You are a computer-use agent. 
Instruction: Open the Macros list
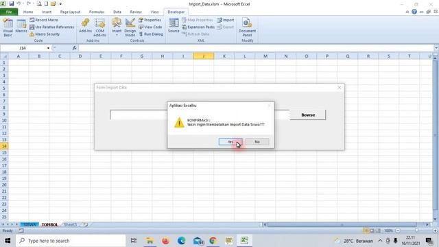[x=21, y=26]
